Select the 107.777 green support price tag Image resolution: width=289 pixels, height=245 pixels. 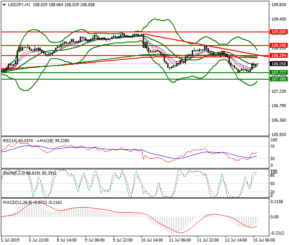(278, 72)
